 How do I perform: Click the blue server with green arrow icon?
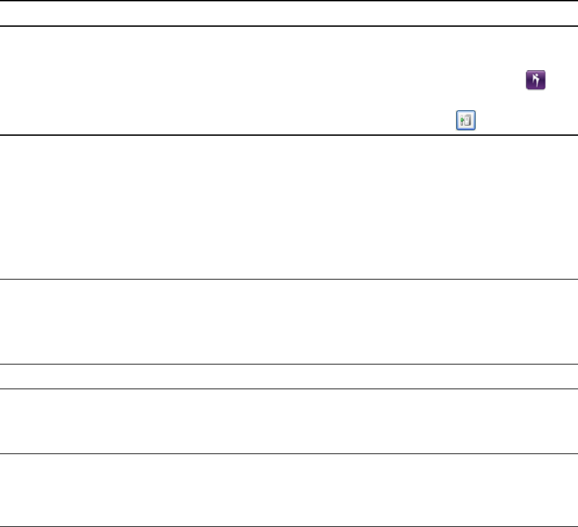(466, 121)
